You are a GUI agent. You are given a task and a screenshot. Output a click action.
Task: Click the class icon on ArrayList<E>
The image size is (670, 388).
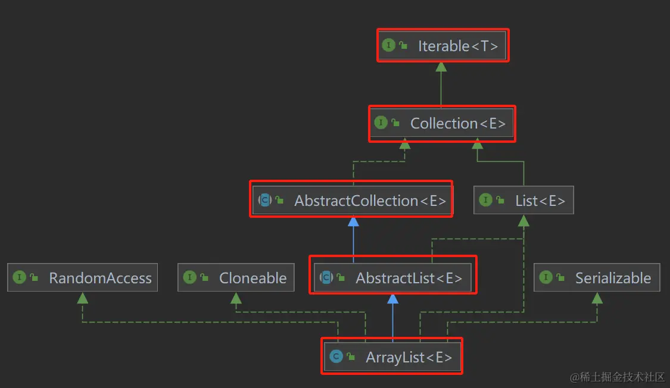(x=336, y=356)
